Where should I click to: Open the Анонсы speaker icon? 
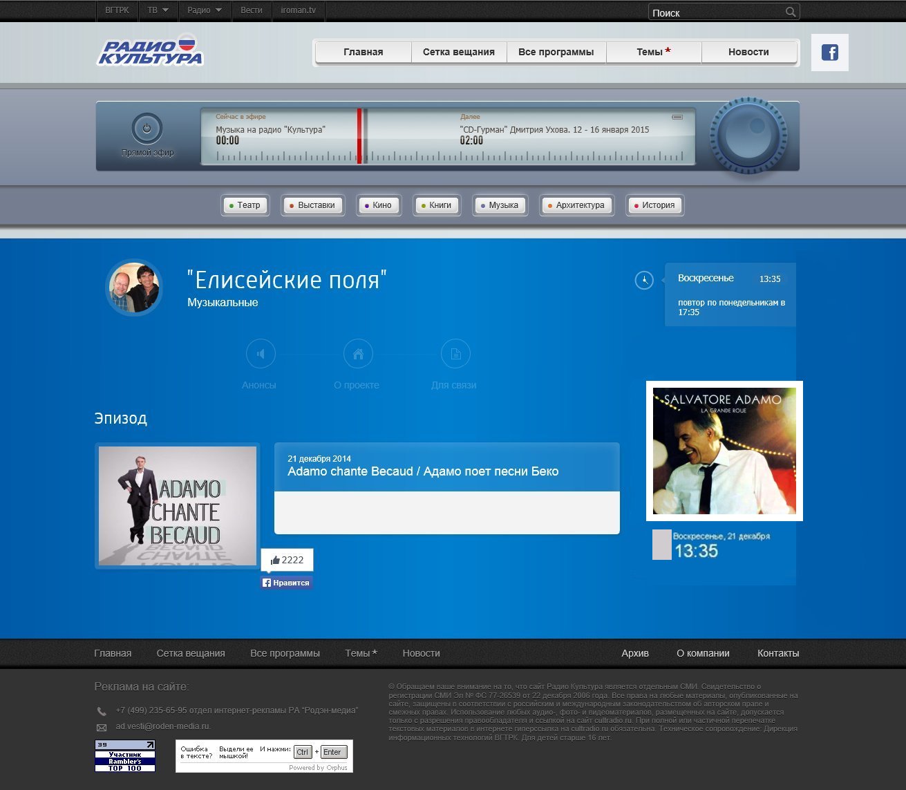pos(261,354)
